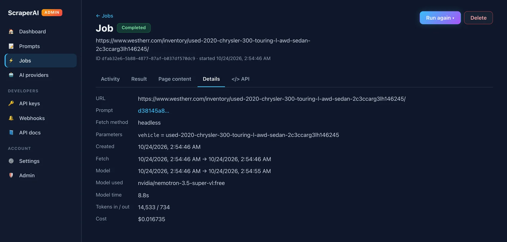Open prompt d38145a8... link

click(154, 111)
